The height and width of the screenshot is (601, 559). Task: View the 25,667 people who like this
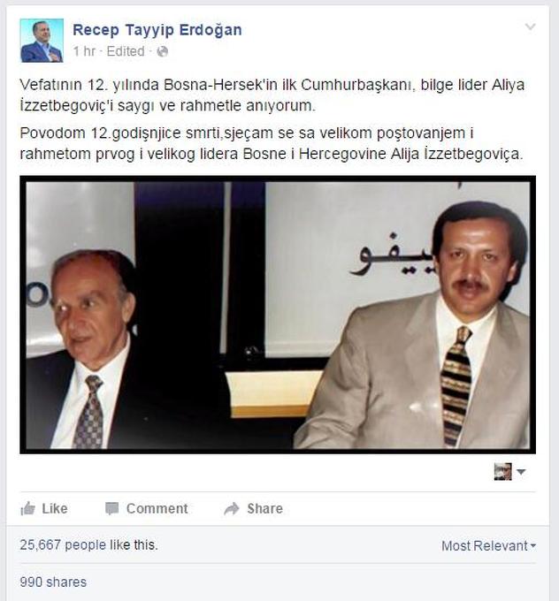pos(88,544)
